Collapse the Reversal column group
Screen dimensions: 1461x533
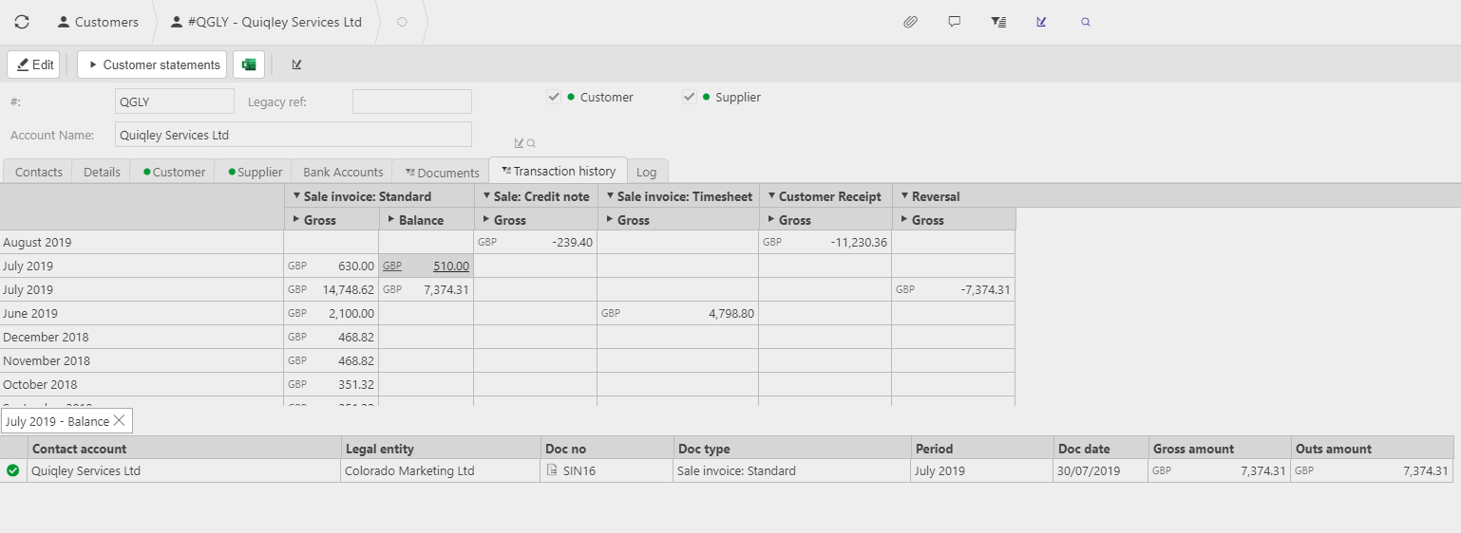(x=903, y=196)
